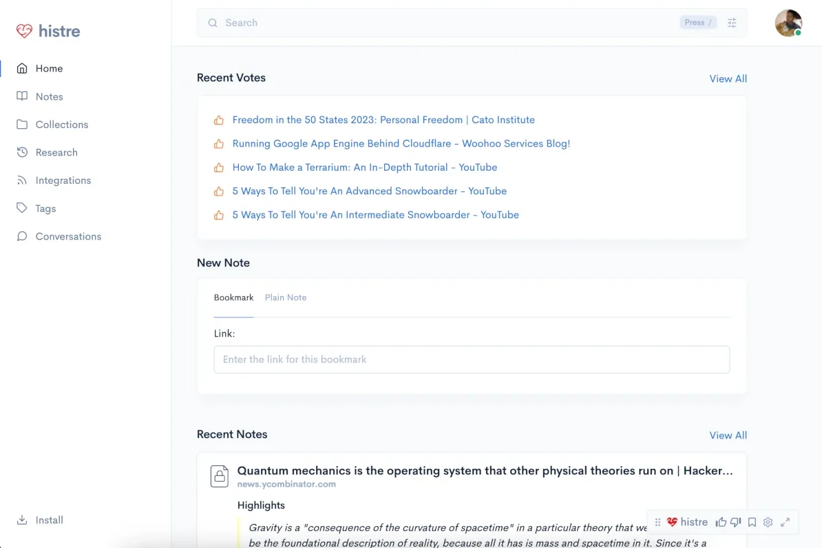Open the user profile avatar menu
The height and width of the screenshot is (548, 822).
[788, 23]
